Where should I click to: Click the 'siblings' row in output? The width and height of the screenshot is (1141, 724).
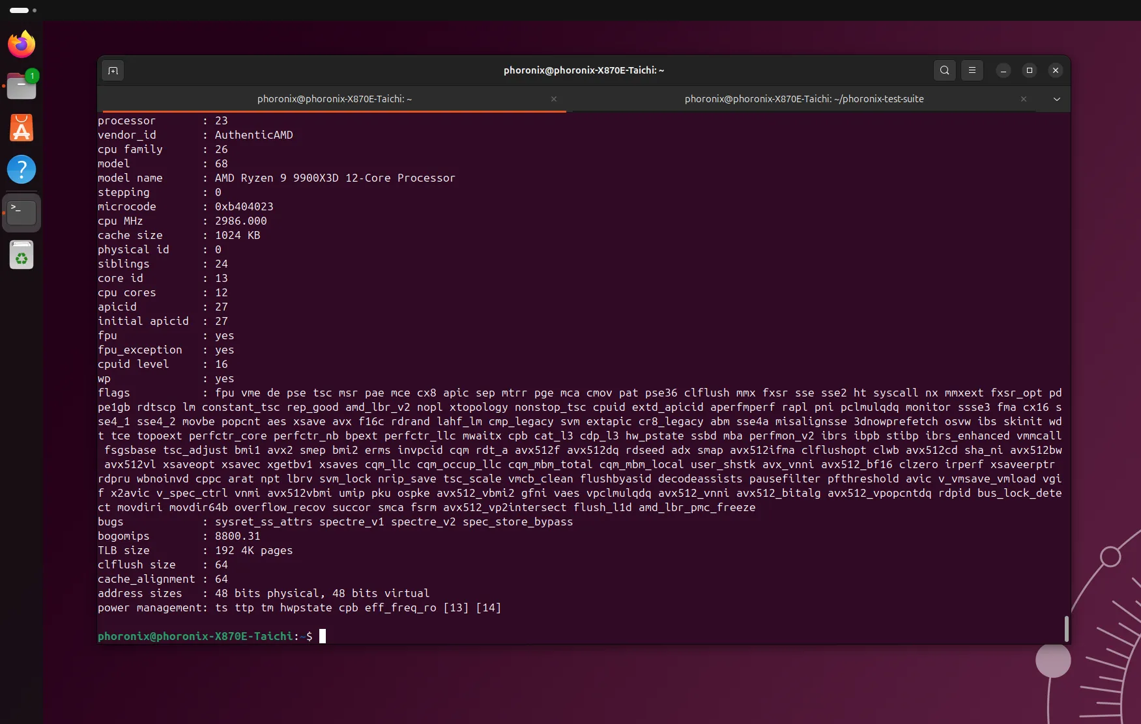pyautogui.click(x=163, y=264)
